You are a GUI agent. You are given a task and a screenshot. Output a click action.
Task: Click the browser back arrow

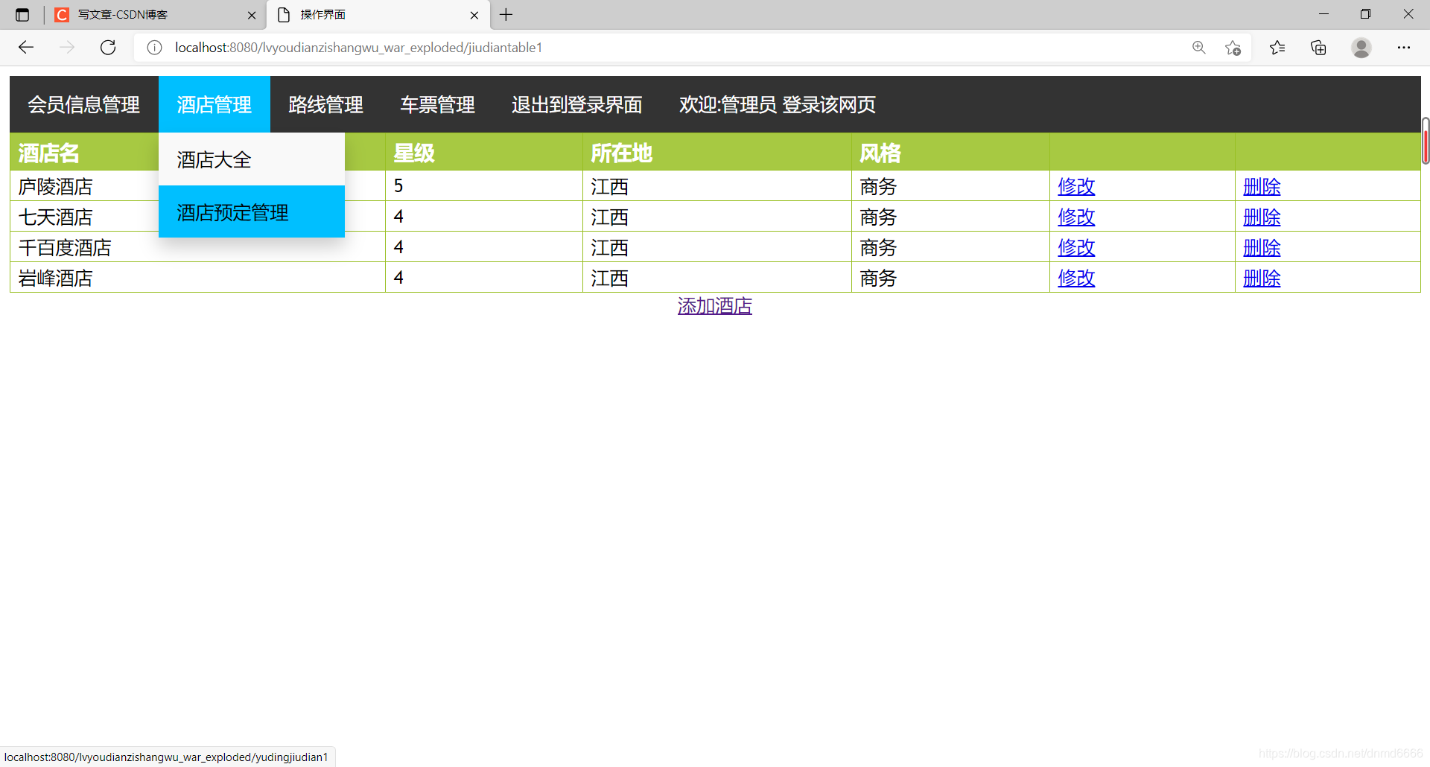[26, 48]
